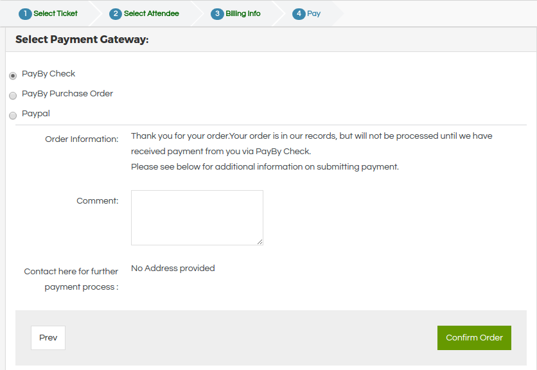The height and width of the screenshot is (370, 537).
Task: Choose the PayBy Purchase Order radio button
Action: click(x=13, y=96)
